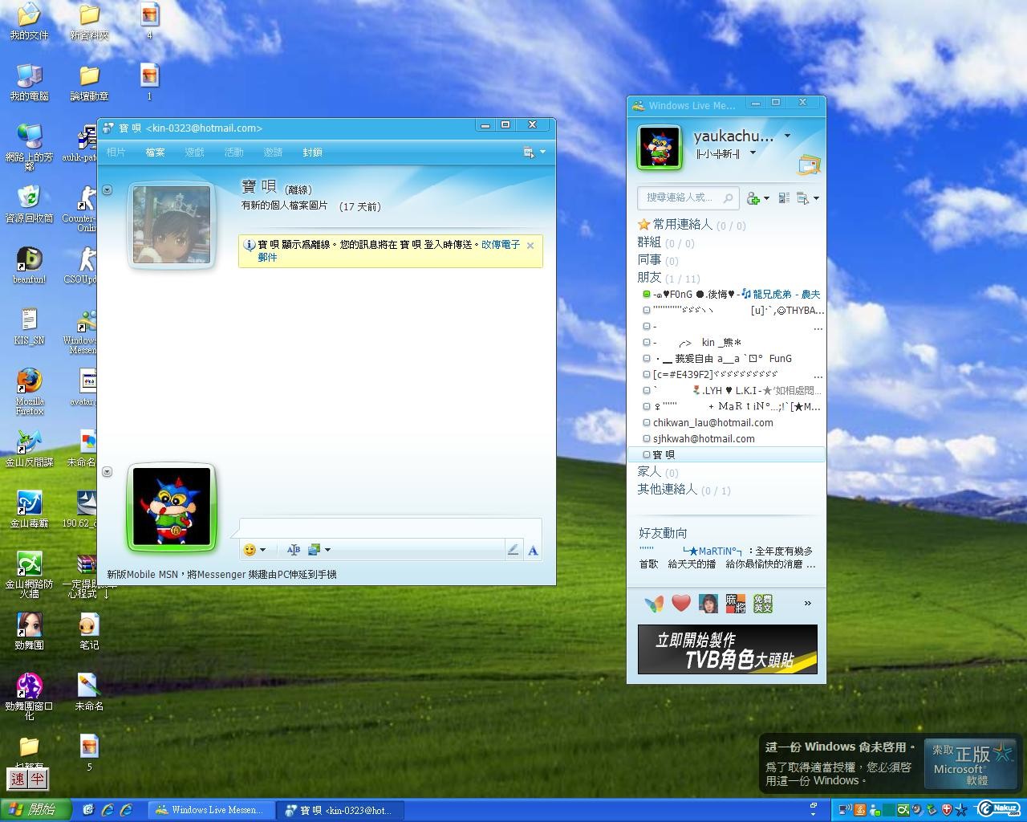Click the MaRTiN friend update link
This screenshot has width=1027, height=822.
tap(712, 551)
